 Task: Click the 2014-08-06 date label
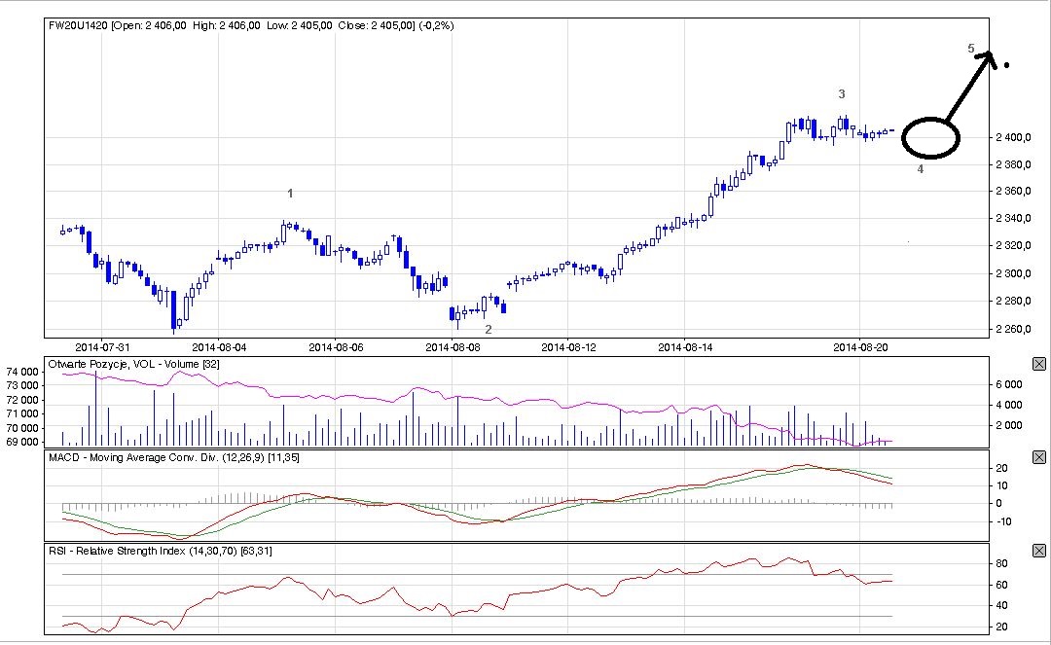pos(336,347)
